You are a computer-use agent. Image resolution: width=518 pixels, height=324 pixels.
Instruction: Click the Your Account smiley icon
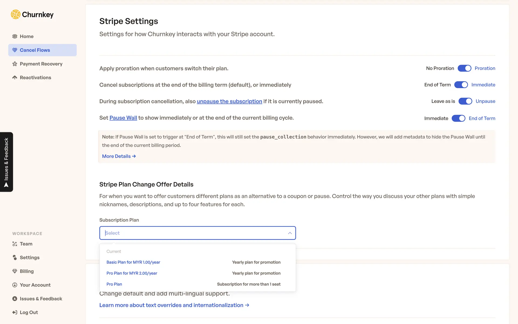pyautogui.click(x=15, y=285)
